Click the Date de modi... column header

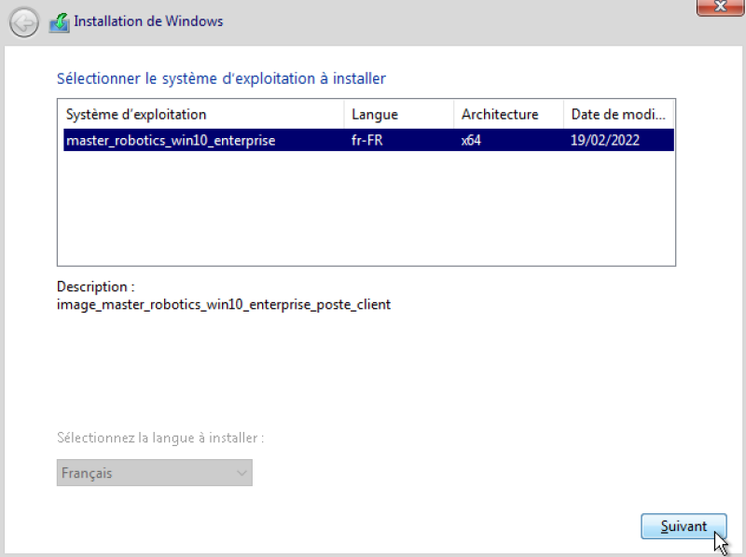point(618,114)
